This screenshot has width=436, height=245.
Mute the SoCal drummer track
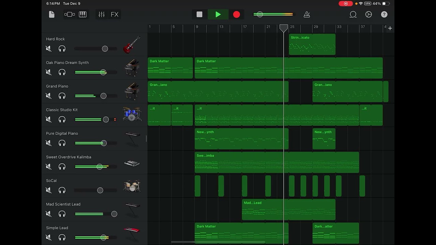tap(49, 190)
